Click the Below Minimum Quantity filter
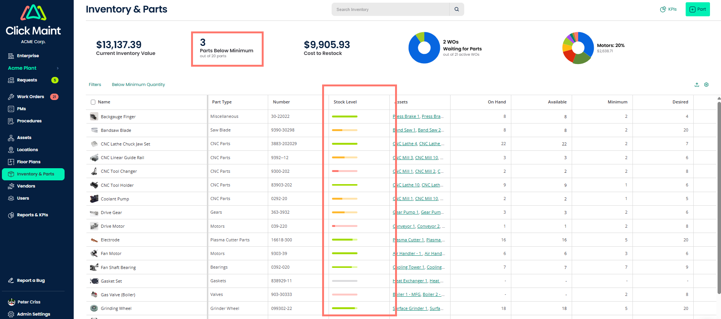Image resolution: width=721 pixels, height=319 pixels. tap(138, 84)
